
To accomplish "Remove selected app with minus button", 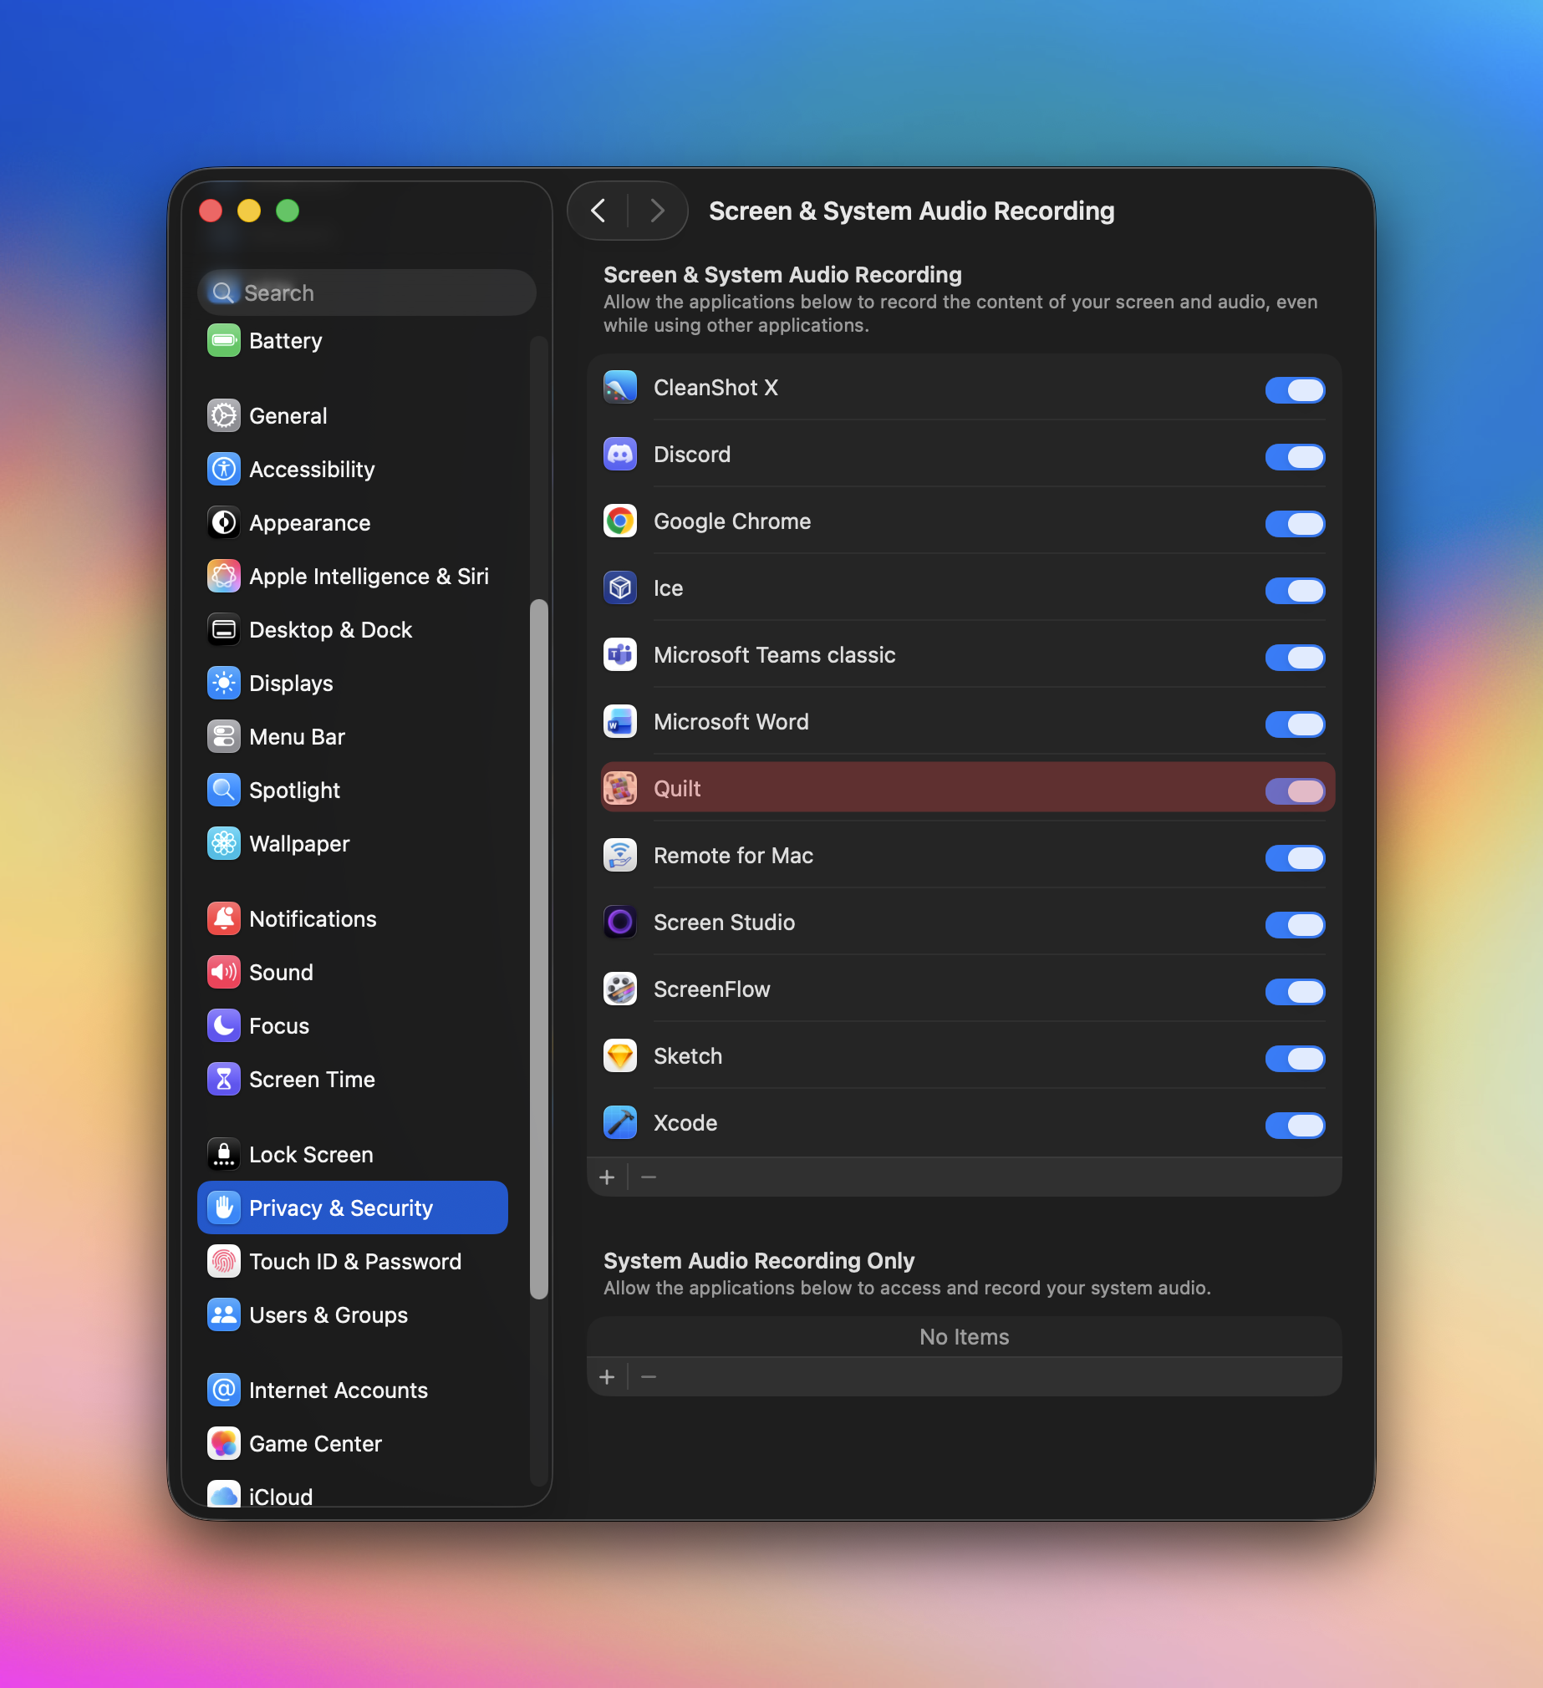I will coord(649,1177).
